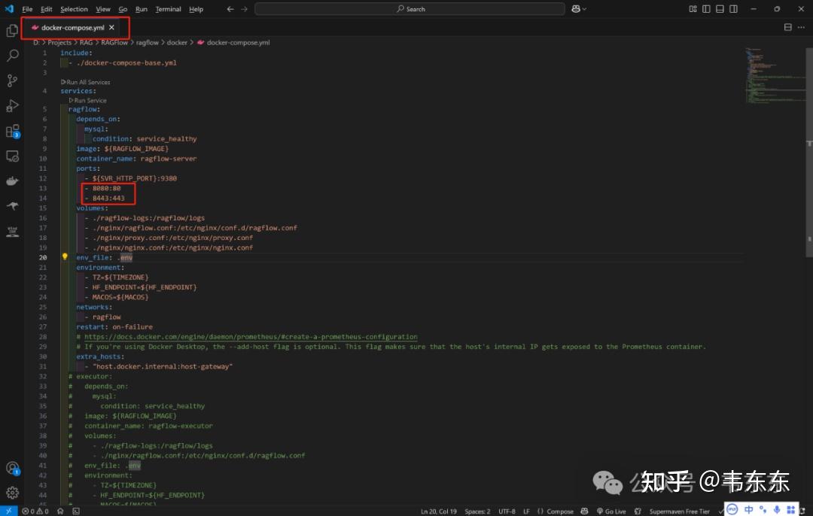Open the remote window status button

[8, 511]
